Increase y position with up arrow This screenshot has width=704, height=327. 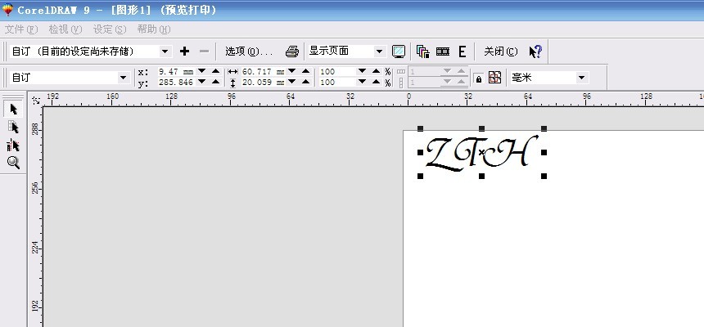tap(216, 82)
